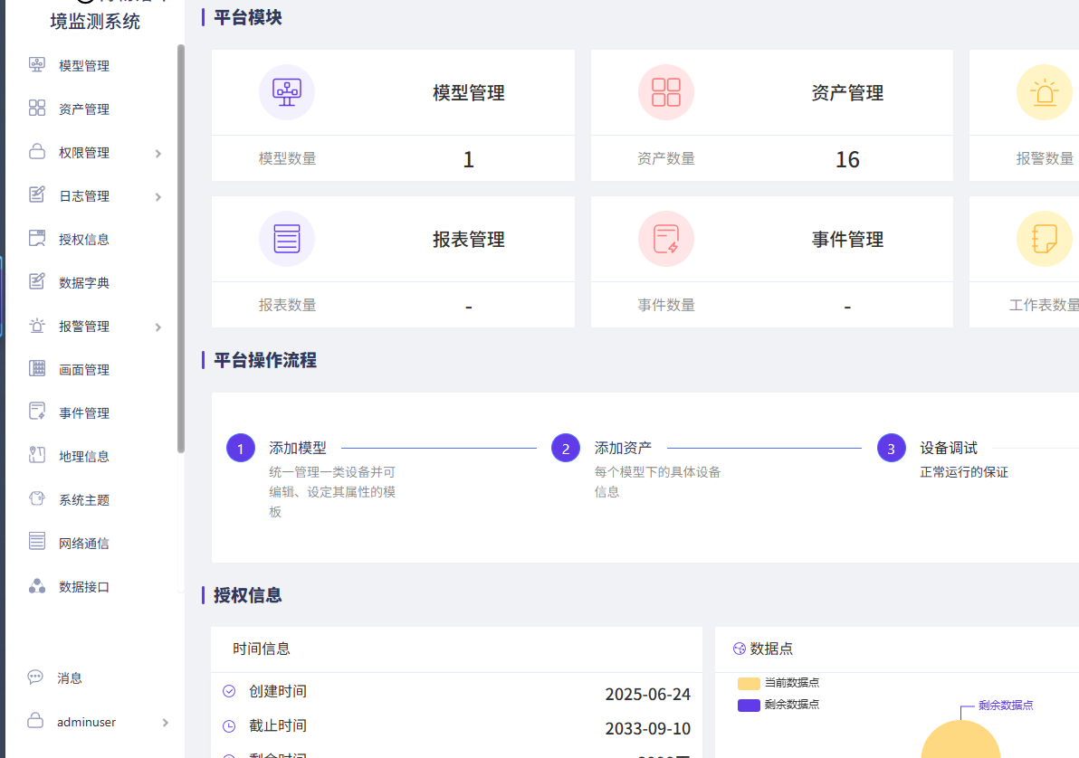Screen dimensions: 1079x758
Task: Click the 数据接口 sidebar icon
Action: click(37, 585)
